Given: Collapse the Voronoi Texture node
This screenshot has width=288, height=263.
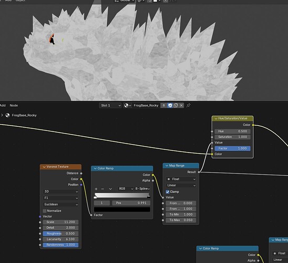Looking at the screenshot, I should coord(44,167).
